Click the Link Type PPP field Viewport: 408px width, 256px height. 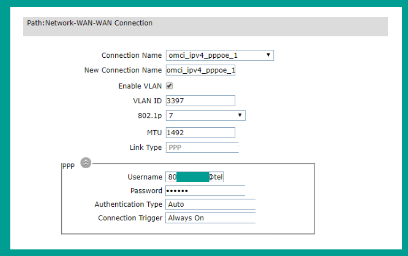click(202, 147)
